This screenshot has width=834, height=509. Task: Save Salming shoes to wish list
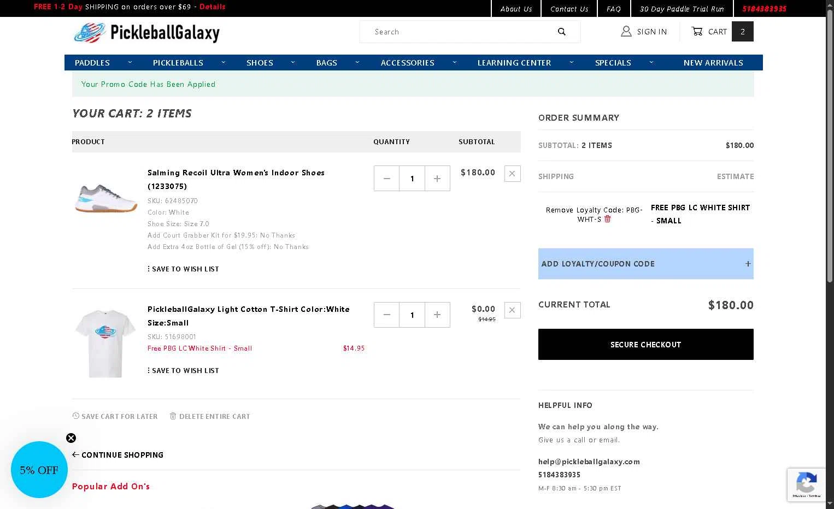pyautogui.click(x=183, y=269)
